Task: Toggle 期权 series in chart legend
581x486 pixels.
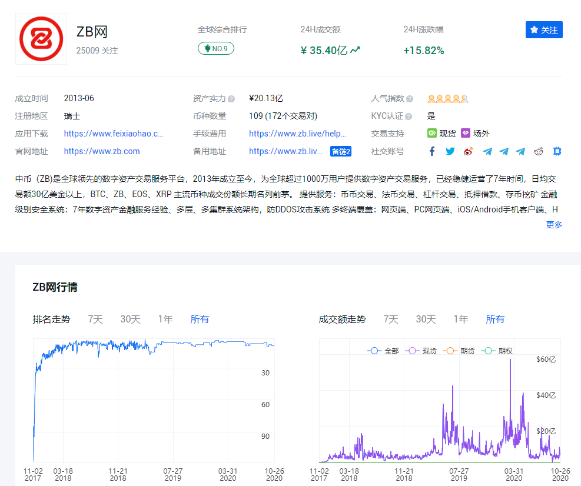Action: tap(496, 351)
